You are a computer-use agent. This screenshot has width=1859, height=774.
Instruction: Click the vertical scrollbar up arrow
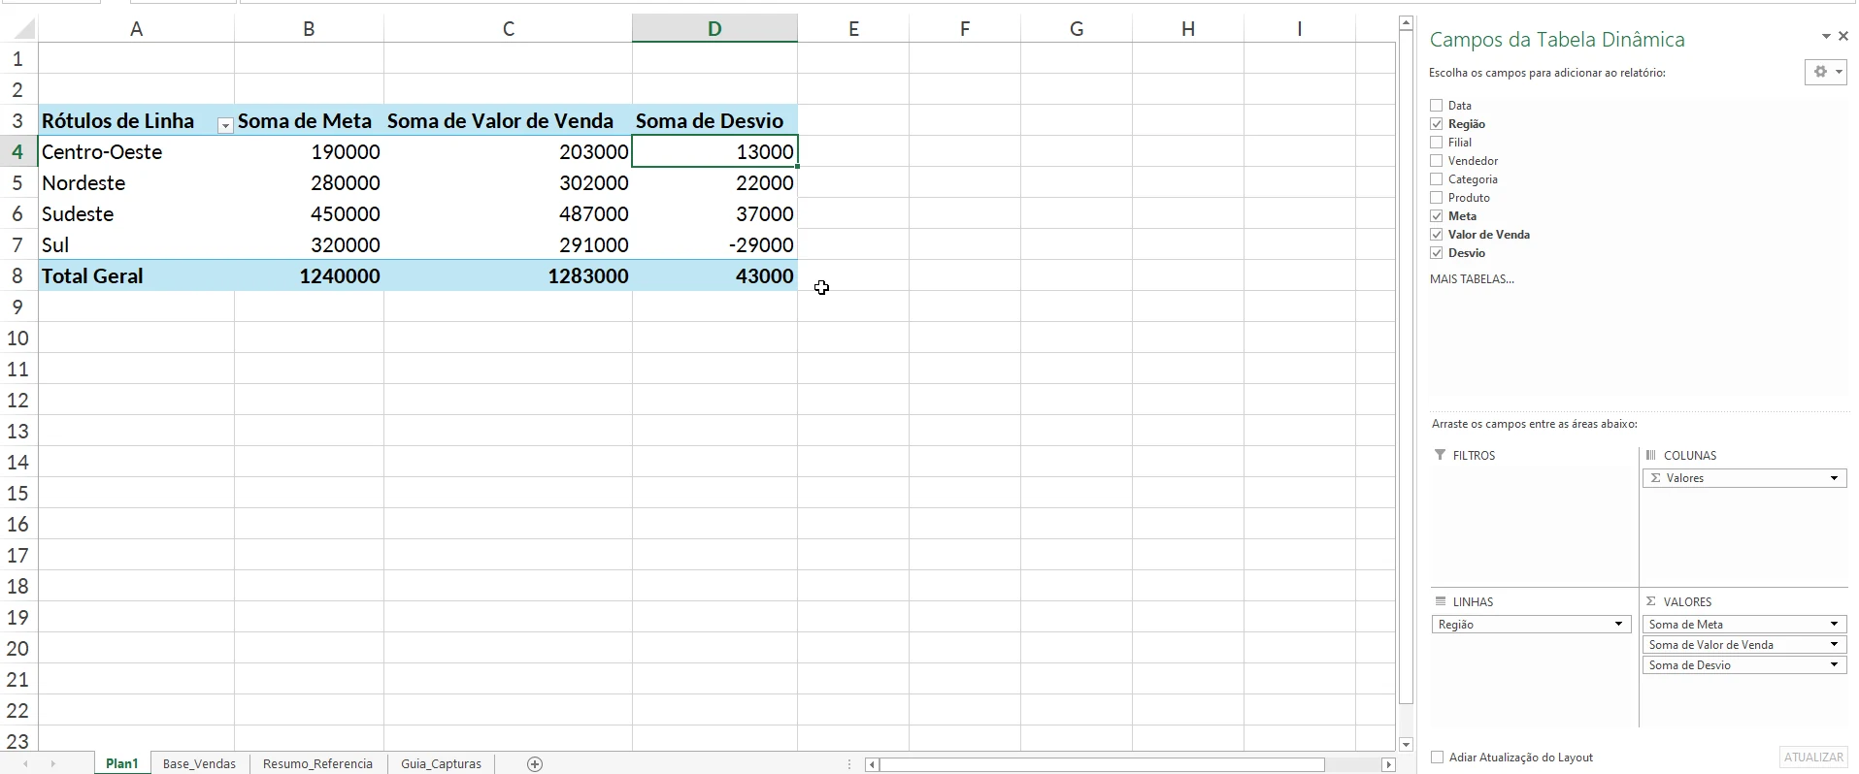pyautogui.click(x=1406, y=22)
